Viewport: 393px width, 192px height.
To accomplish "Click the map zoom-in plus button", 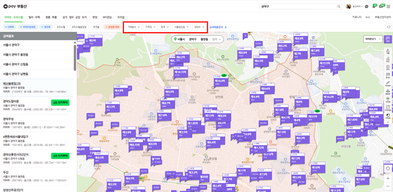I will point(388,178).
